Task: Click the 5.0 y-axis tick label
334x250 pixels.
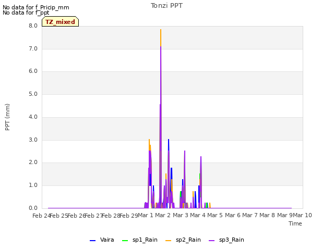Action: [x=33, y=94]
